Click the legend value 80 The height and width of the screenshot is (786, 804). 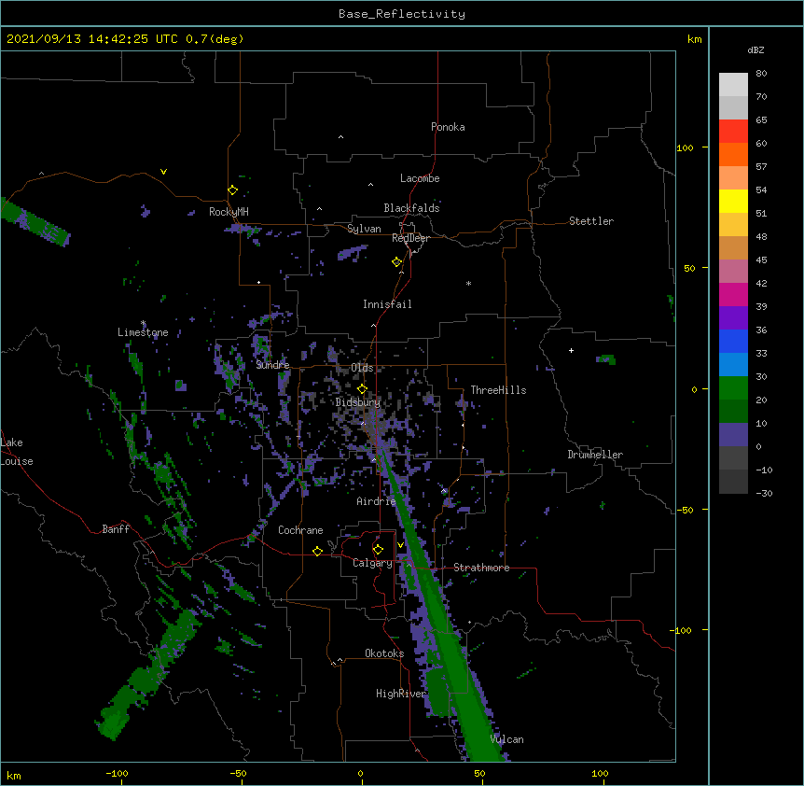(761, 74)
